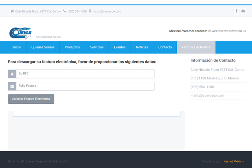The image size is (252, 168).
Task: Click into the Folio Factura field
Action: [x=85, y=86]
